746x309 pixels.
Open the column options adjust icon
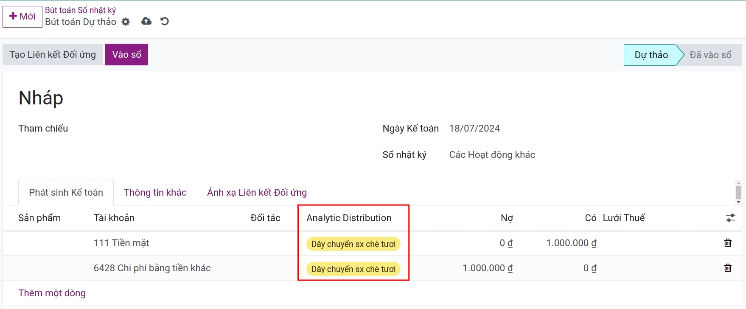[730, 218]
